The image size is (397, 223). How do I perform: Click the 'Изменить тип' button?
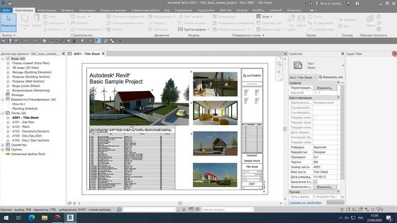point(331,77)
